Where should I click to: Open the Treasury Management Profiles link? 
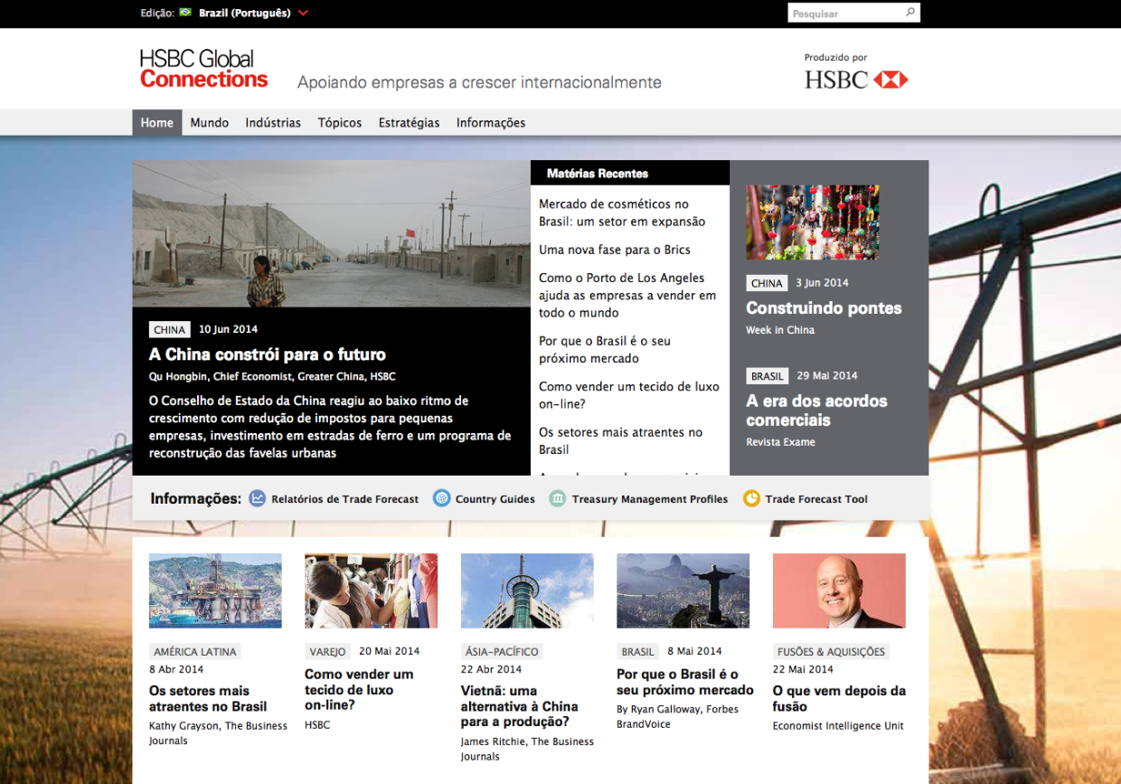(x=650, y=499)
